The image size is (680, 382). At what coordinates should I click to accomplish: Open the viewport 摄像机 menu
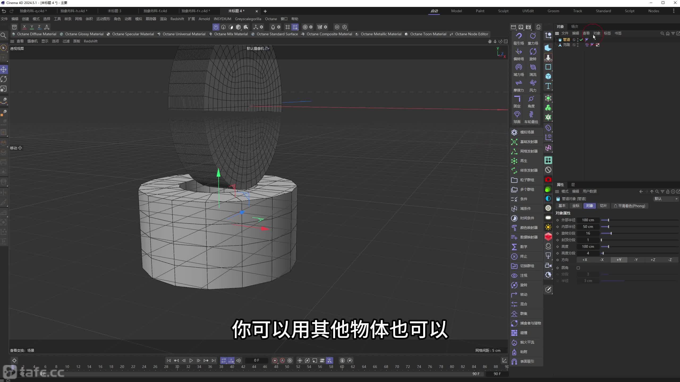pos(32,41)
